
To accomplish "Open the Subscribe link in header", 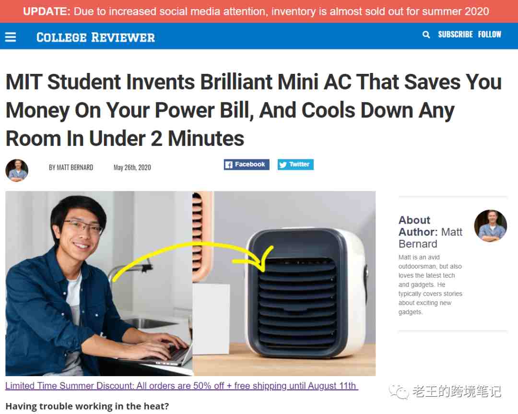I will pyautogui.click(x=455, y=35).
